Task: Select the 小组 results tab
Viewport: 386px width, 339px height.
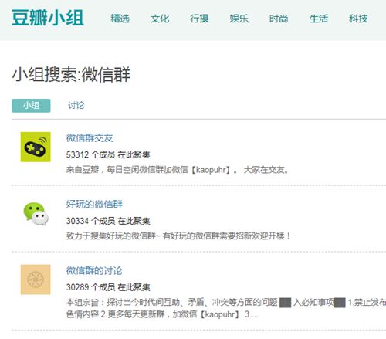Action: pyautogui.click(x=31, y=106)
